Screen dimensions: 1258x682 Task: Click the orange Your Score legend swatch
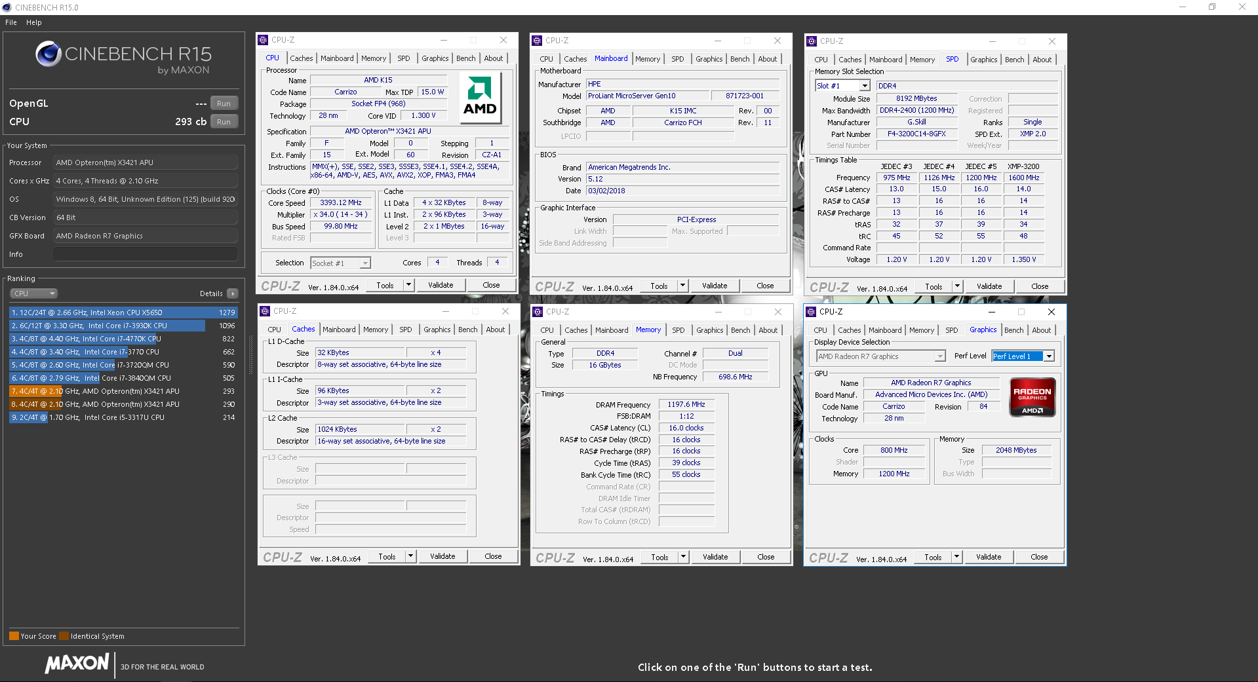[x=14, y=635]
